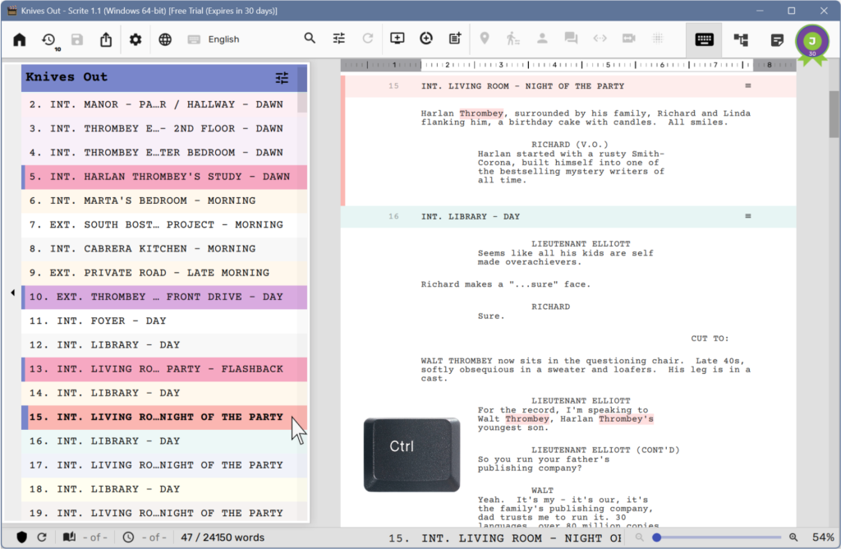Image resolution: width=841 pixels, height=549 pixels.
Task: Click the add-new-scene icon in the toolbar
Action: pyautogui.click(x=398, y=39)
